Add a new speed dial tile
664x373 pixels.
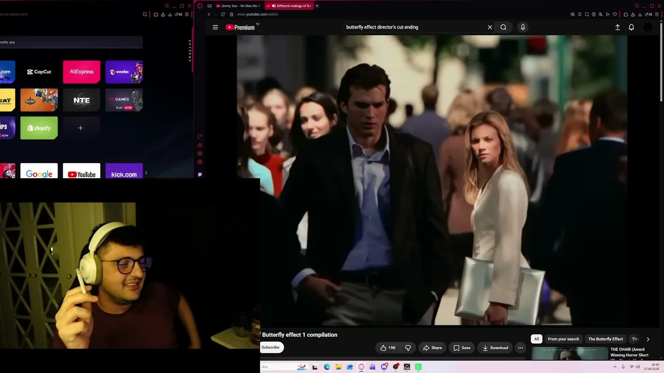click(81, 128)
